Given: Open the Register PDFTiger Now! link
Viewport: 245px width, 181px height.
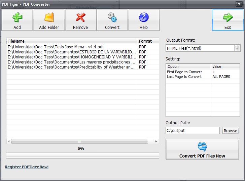Looking at the screenshot, I should click(x=27, y=167).
